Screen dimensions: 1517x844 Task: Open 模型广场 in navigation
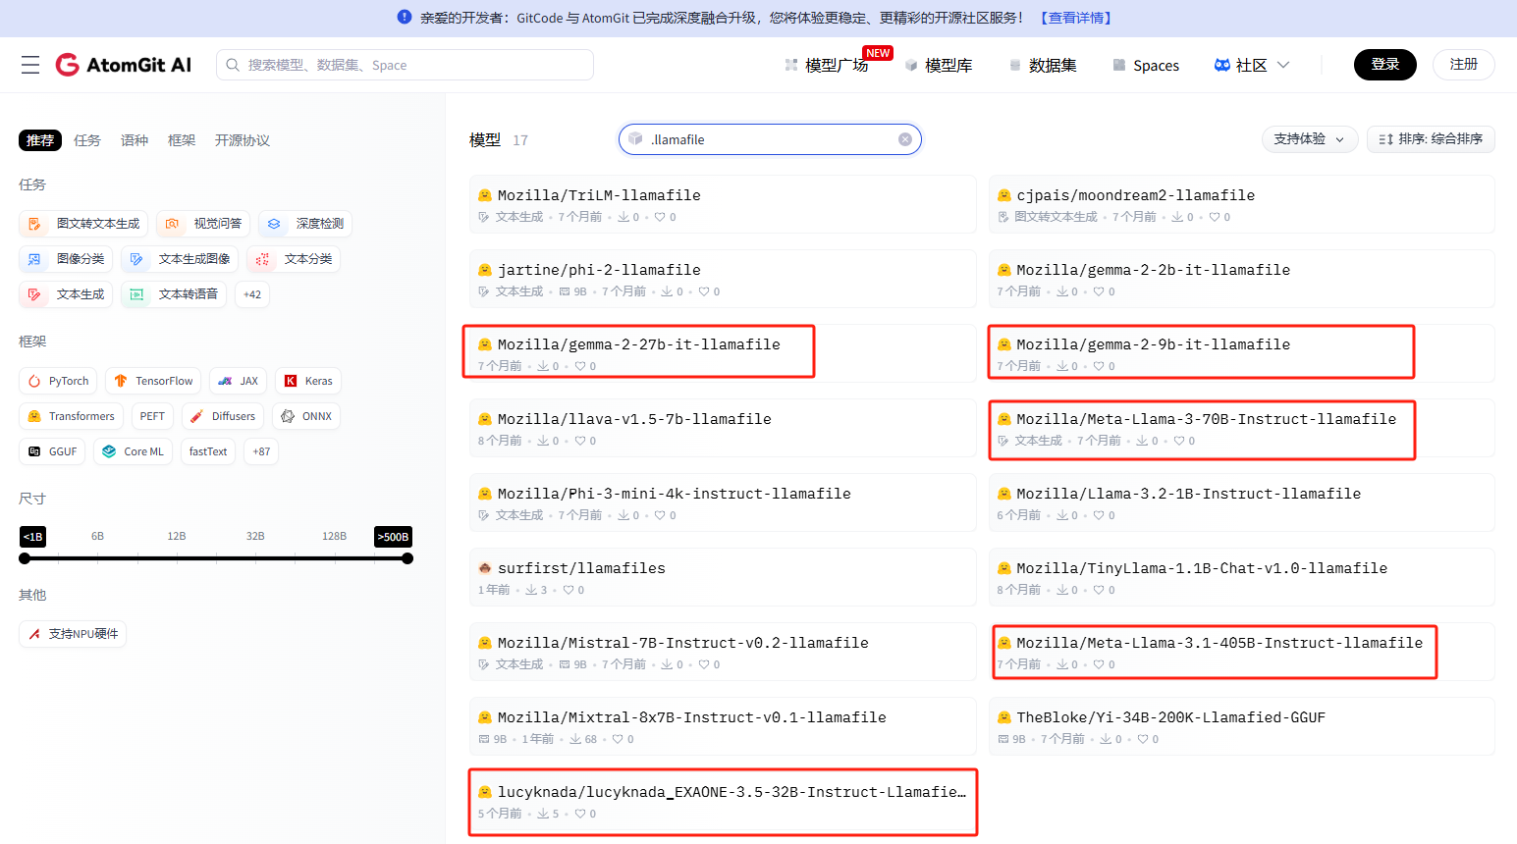point(827,65)
